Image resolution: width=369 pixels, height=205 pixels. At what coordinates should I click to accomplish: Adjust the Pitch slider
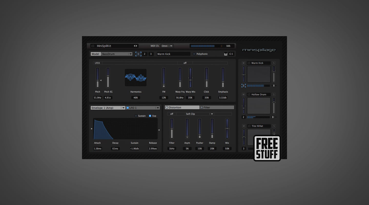click(x=98, y=78)
